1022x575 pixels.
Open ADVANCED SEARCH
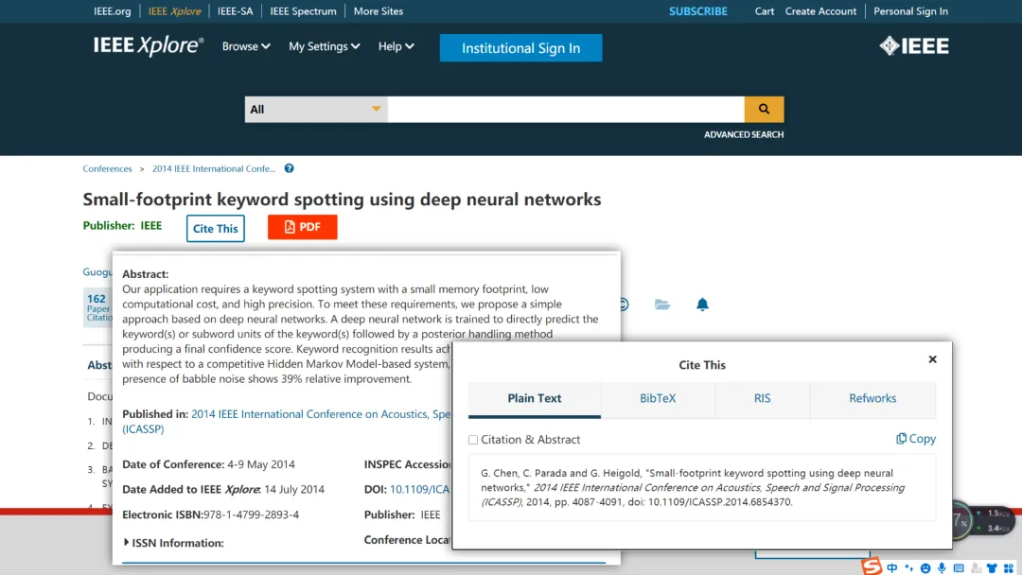tap(744, 135)
